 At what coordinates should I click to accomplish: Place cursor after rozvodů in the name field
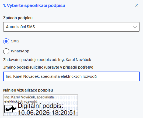97,76
